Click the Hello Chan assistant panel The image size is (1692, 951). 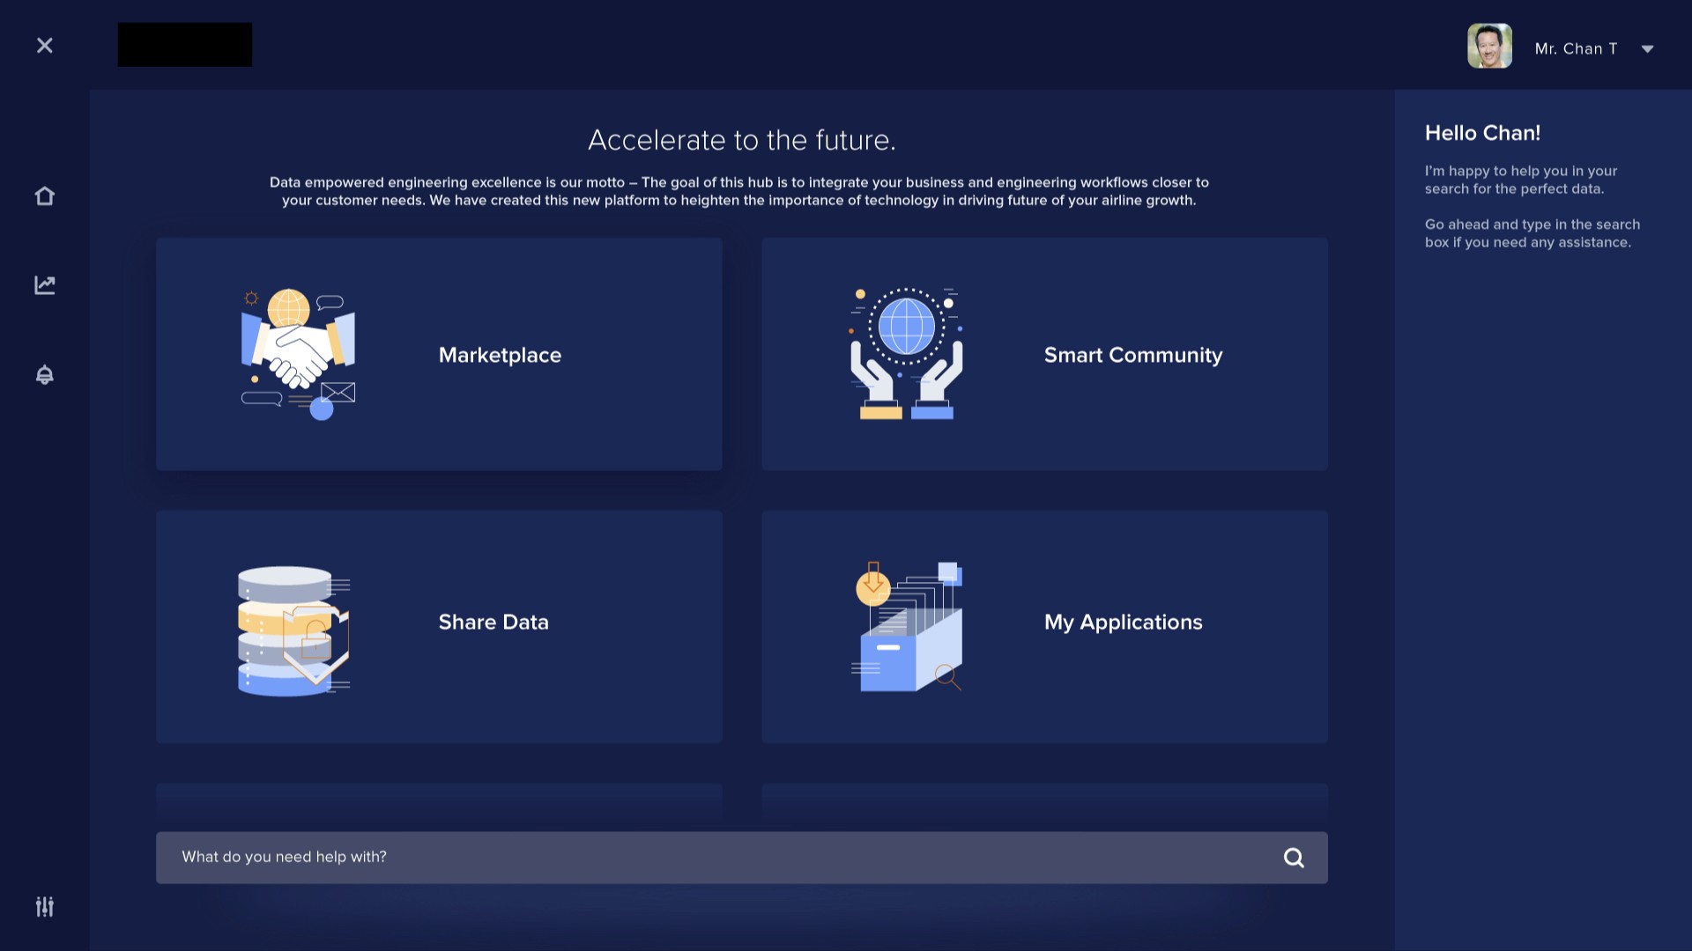pyautogui.click(x=1533, y=187)
